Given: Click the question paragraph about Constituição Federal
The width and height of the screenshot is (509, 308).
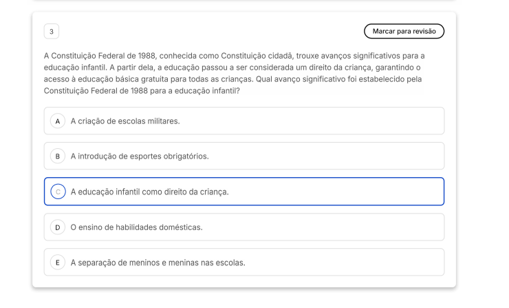Looking at the screenshot, I should click(234, 73).
